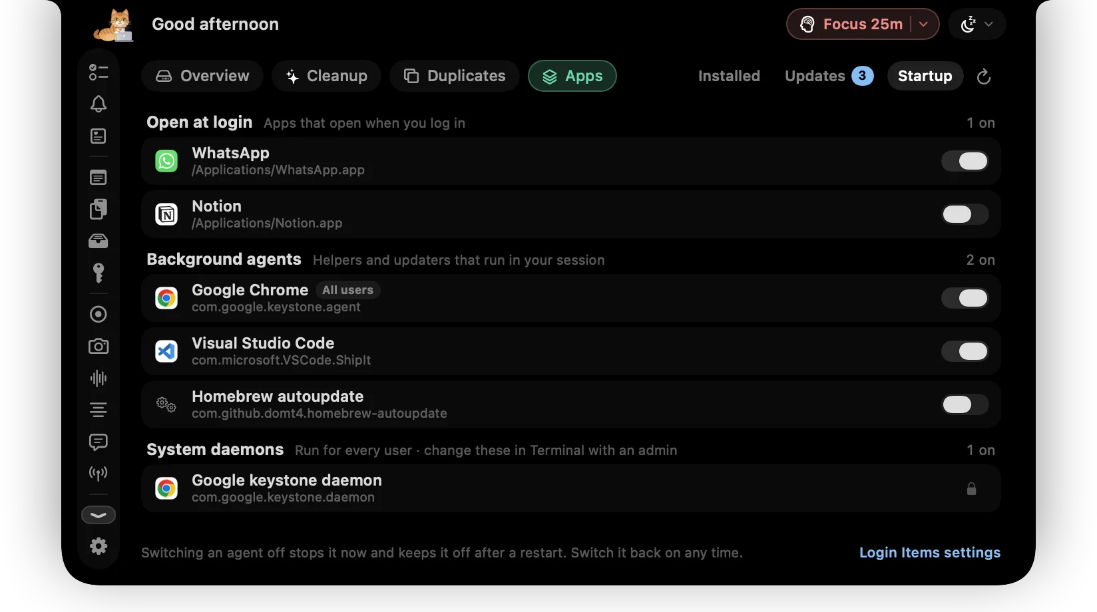This screenshot has width=1097, height=612.
Task: Click the Google keystone daemon name
Action: click(287, 480)
